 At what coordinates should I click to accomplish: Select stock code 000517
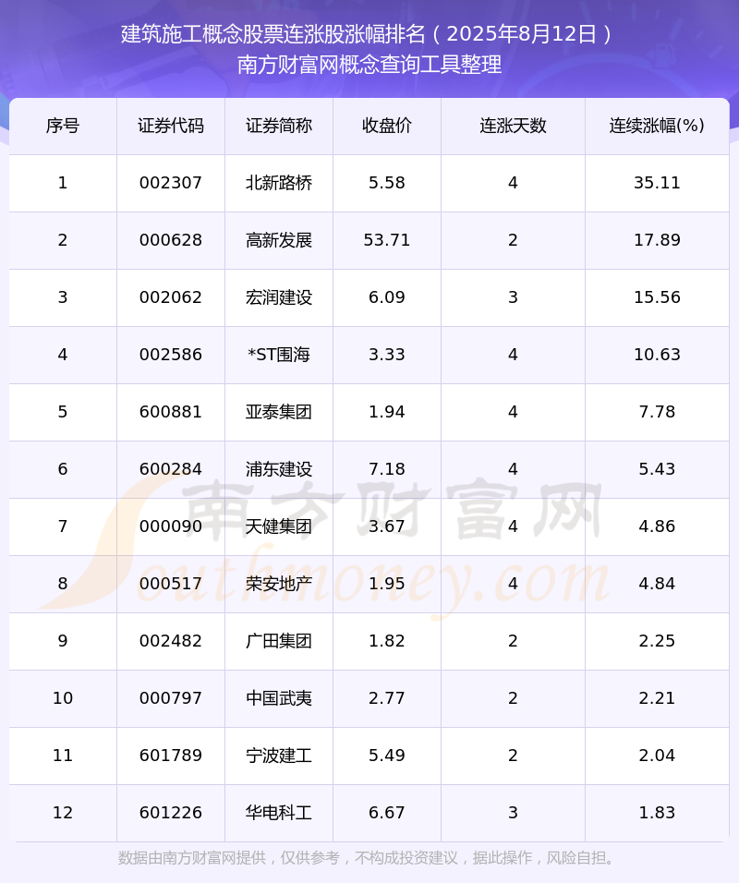(171, 584)
